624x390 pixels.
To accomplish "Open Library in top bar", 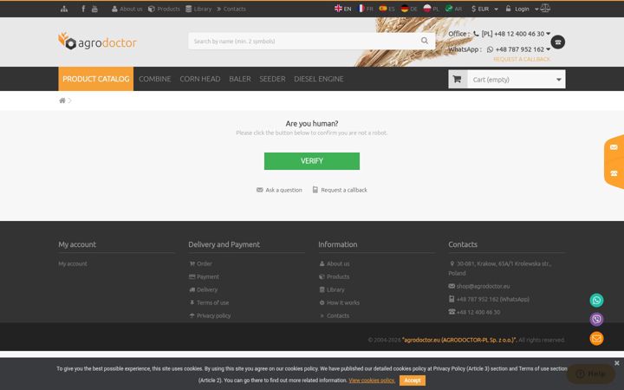I will (x=198, y=9).
